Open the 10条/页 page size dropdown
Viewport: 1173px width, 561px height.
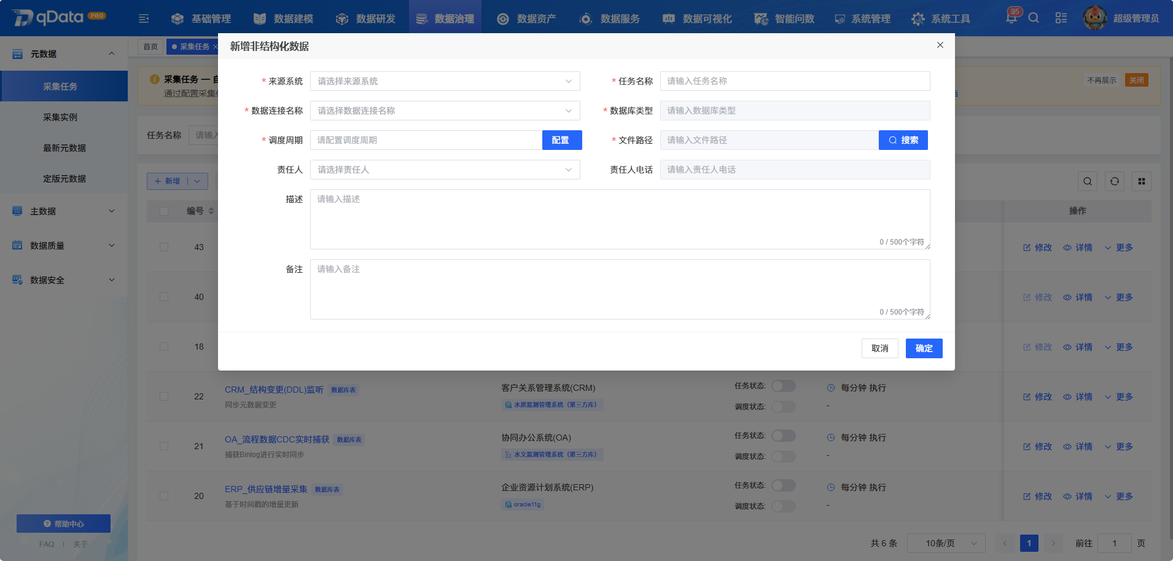click(x=946, y=543)
